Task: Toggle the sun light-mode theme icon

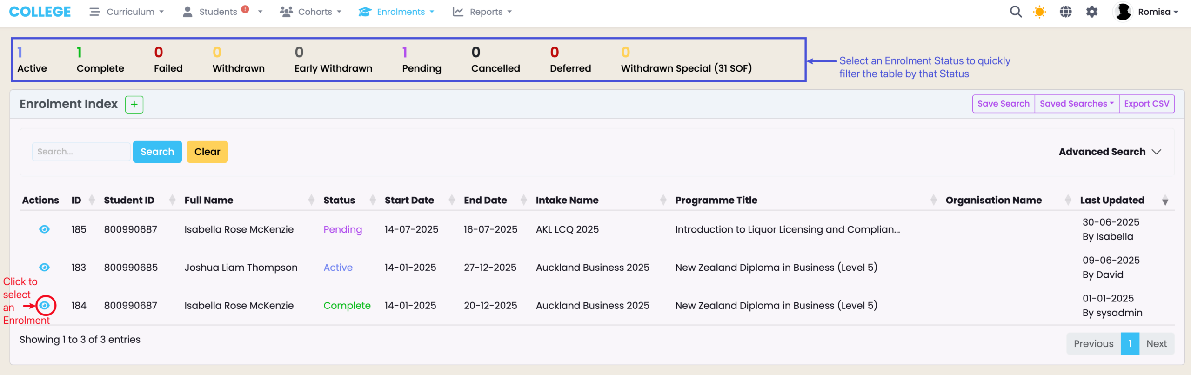Action: coord(1039,12)
